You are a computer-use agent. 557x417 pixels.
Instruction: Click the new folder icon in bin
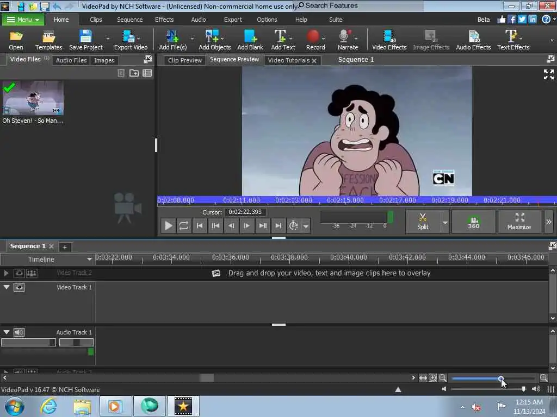tap(134, 73)
